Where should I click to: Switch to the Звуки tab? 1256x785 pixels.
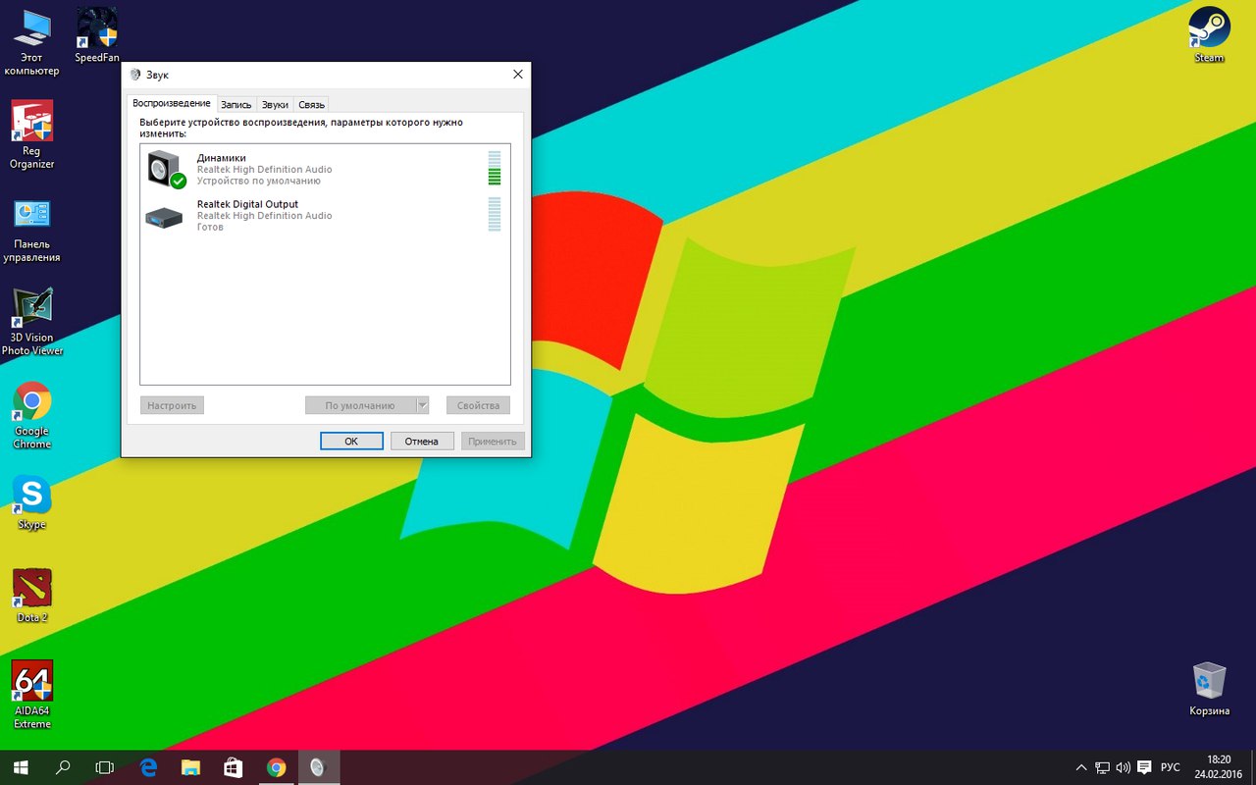[275, 104]
